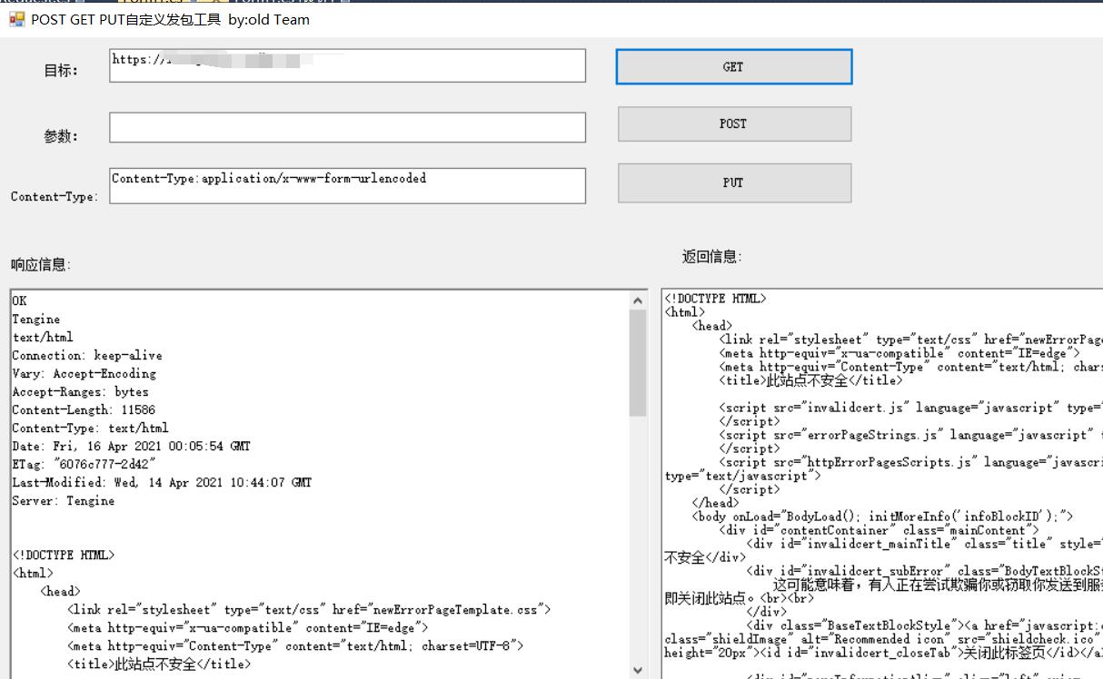Click the Last-Modified header line
This screenshot has width=1103, height=679.
tap(162, 482)
